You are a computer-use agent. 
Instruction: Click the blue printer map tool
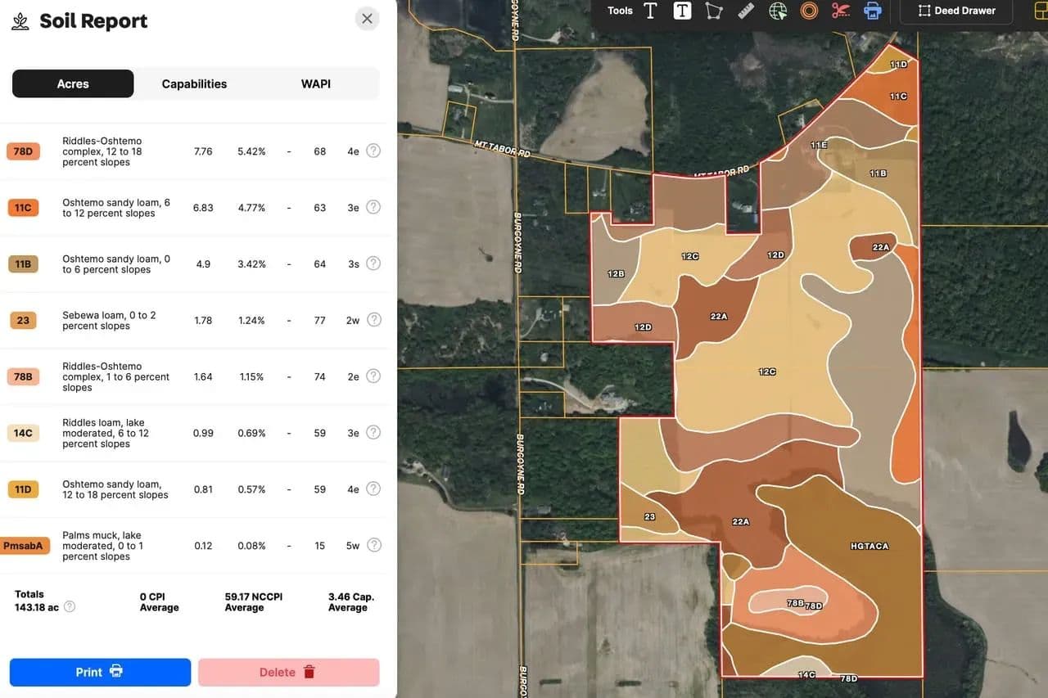pyautogui.click(x=873, y=11)
